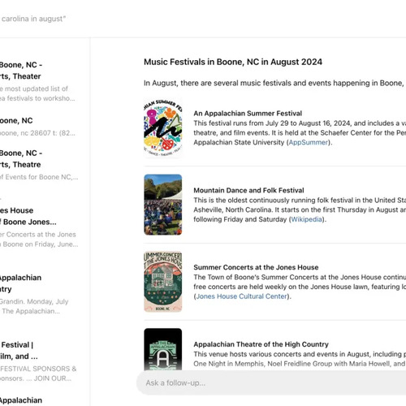This screenshot has height=406, width=406.
Task: Open the sidebar result titled 'oone, NC'
Action: [x=38, y=127]
